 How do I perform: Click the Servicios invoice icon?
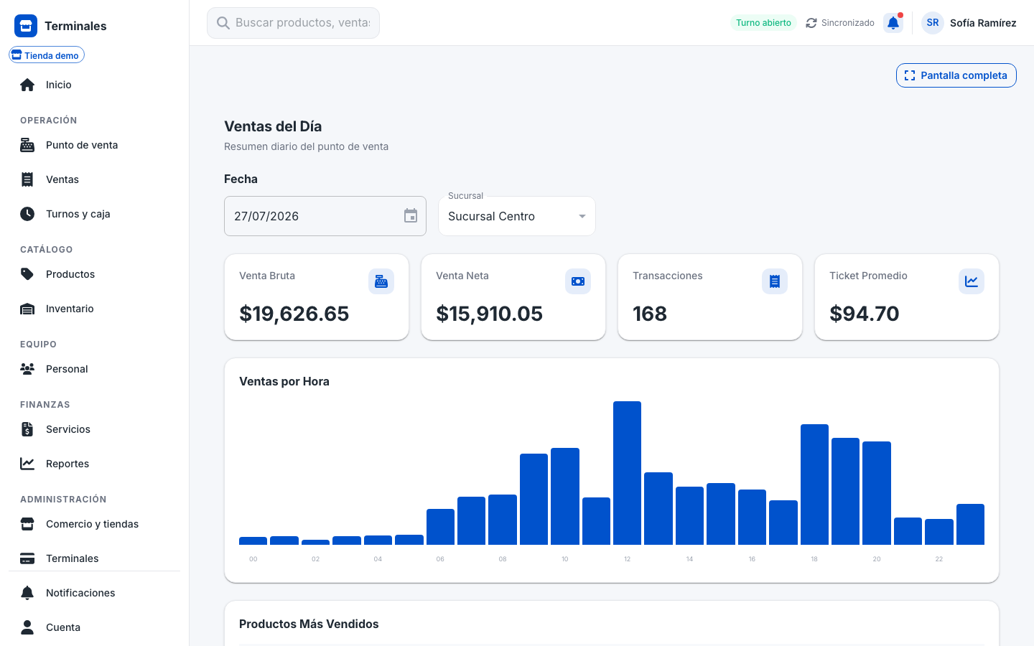coord(27,429)
